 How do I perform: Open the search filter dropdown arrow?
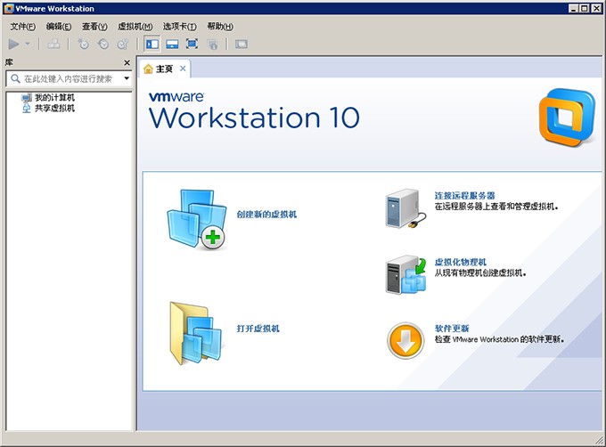click(127, 78)
